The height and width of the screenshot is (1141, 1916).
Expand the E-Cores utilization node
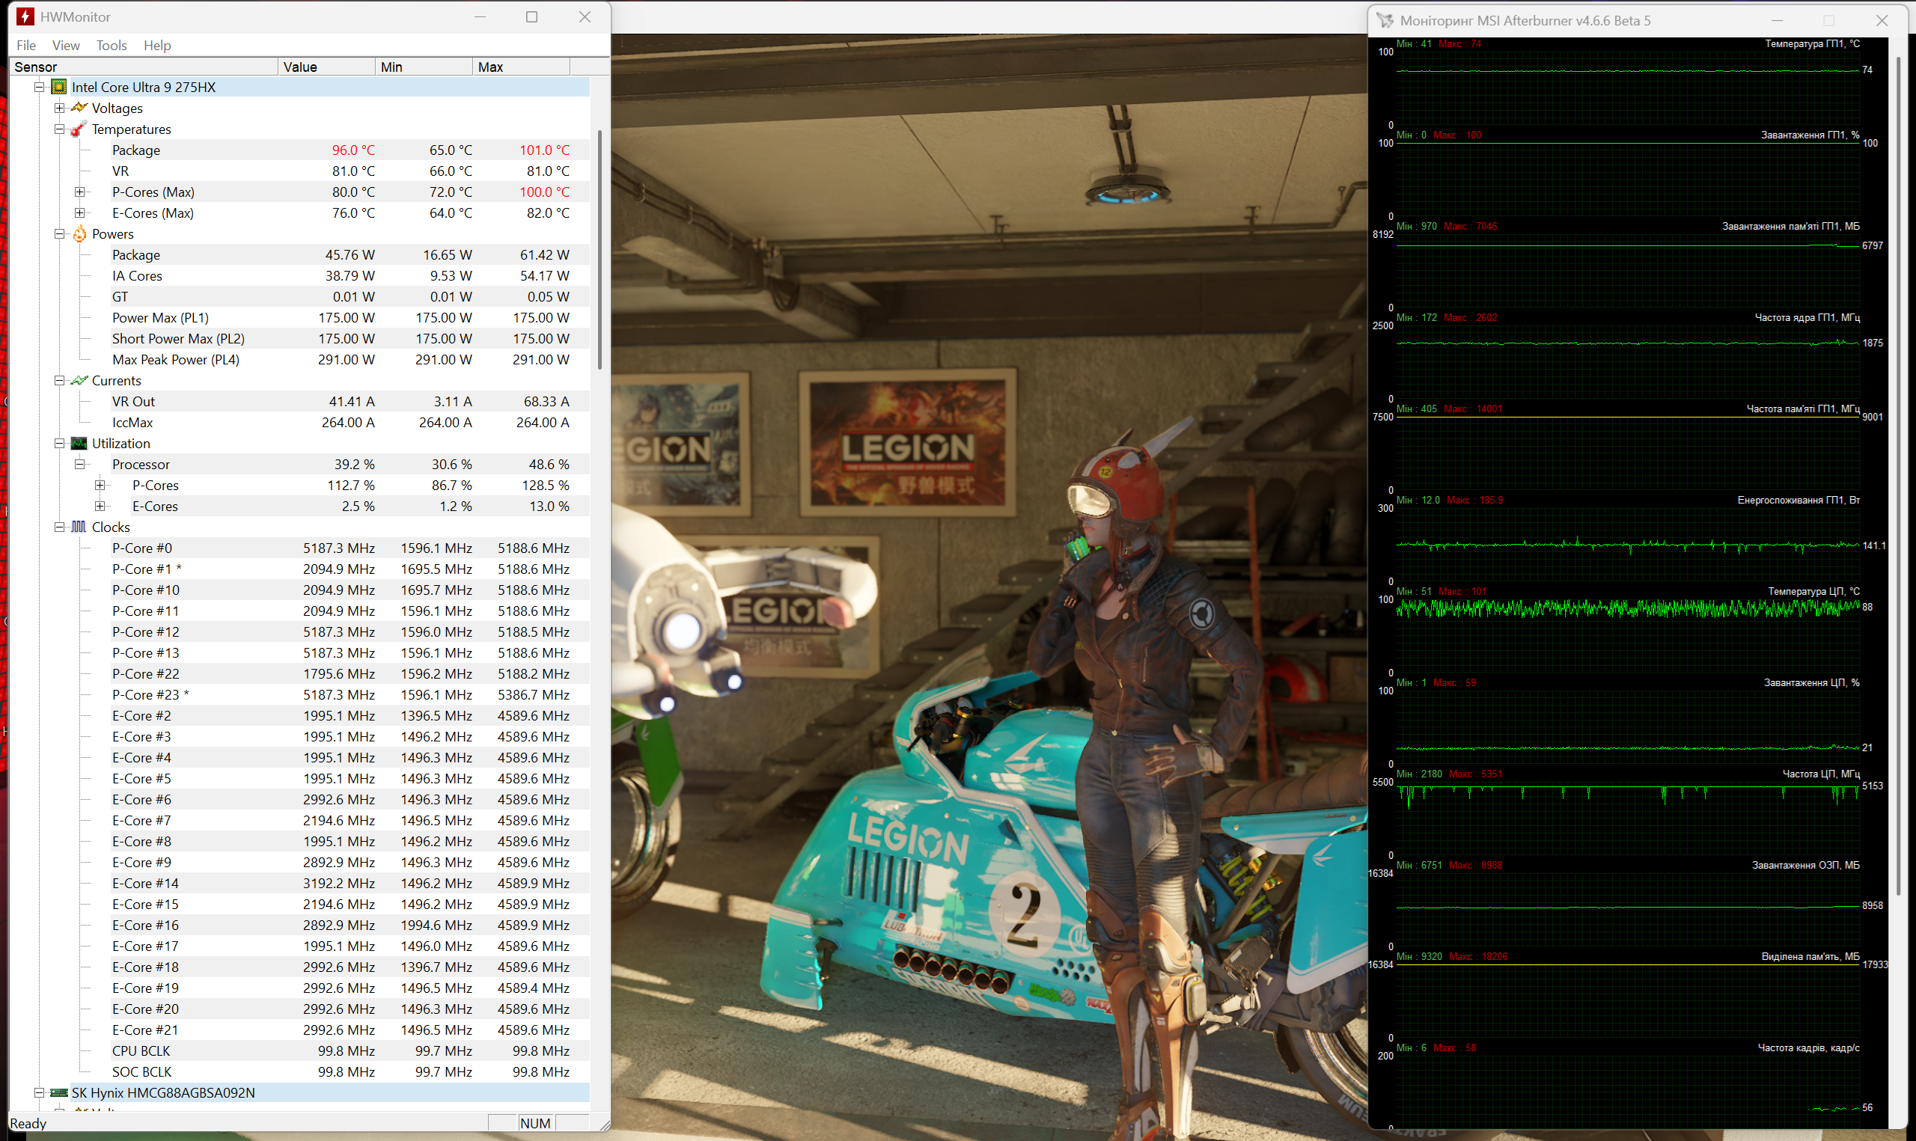(100, 507)
